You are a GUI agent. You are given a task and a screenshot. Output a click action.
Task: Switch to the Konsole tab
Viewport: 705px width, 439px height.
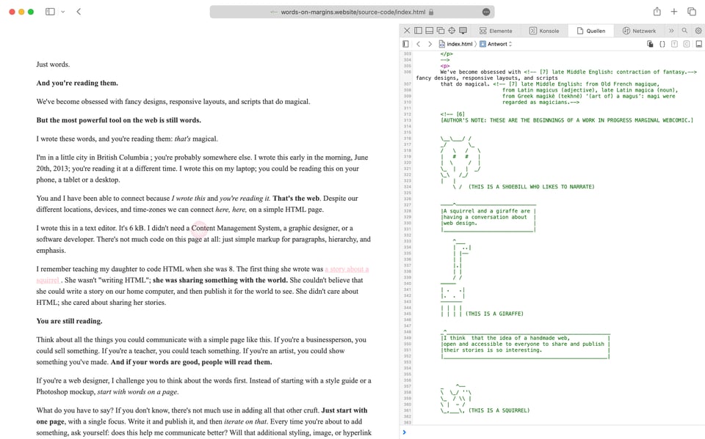pos(544,30)
